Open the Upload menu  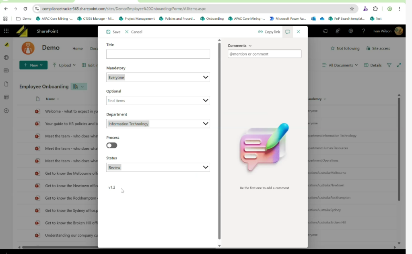[64, 65]
